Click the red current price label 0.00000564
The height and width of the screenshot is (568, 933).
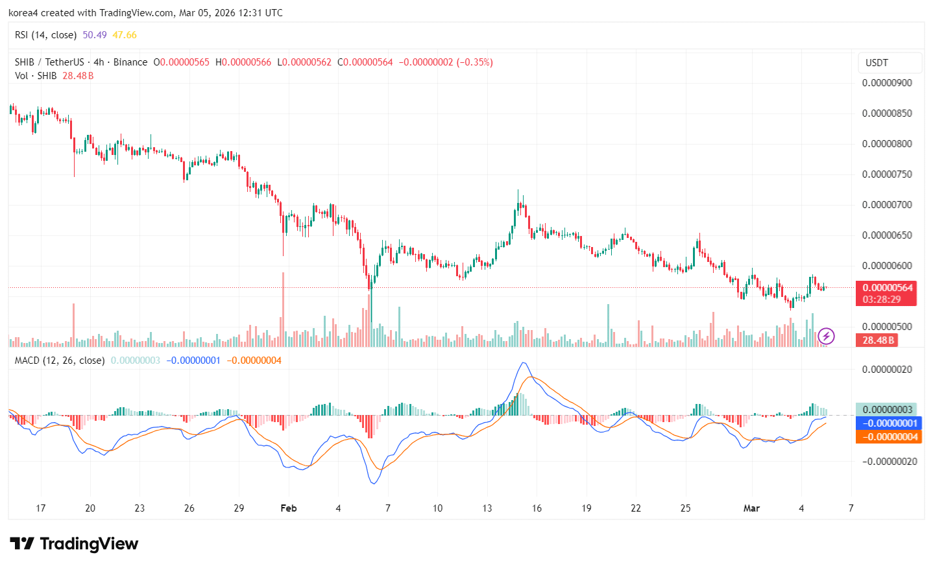pyautogui.click(x=887, y=288)
